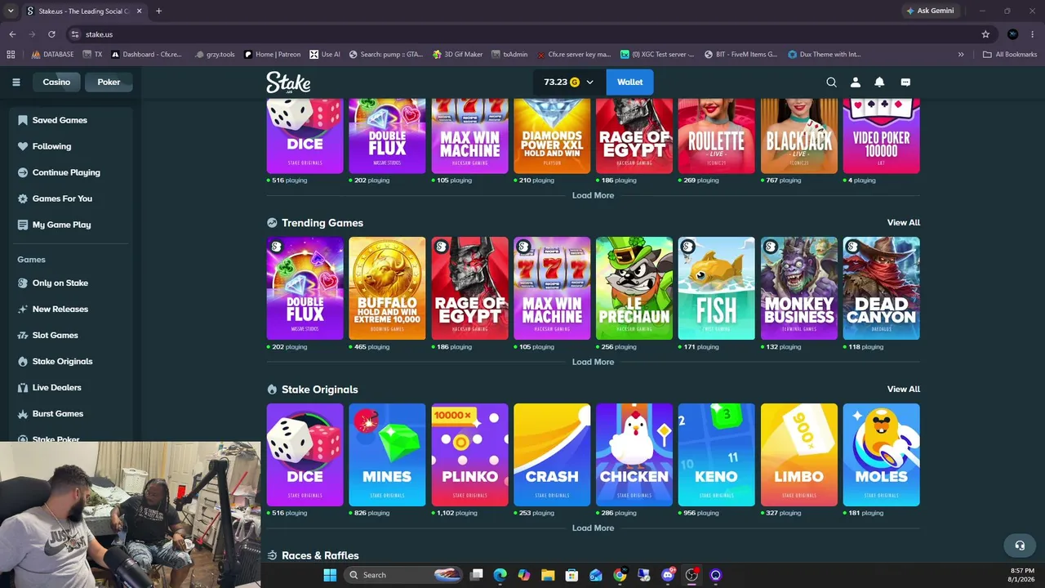The width and height of the screenshot is (1045, 588).
Task: Open the Stake search icon
Action: [x=831, y=82]
